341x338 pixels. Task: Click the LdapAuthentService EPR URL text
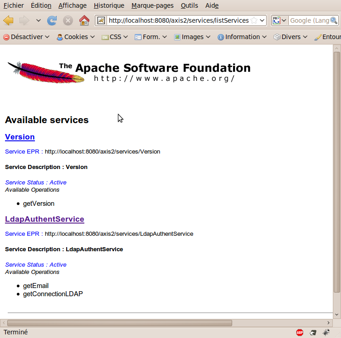119,234
